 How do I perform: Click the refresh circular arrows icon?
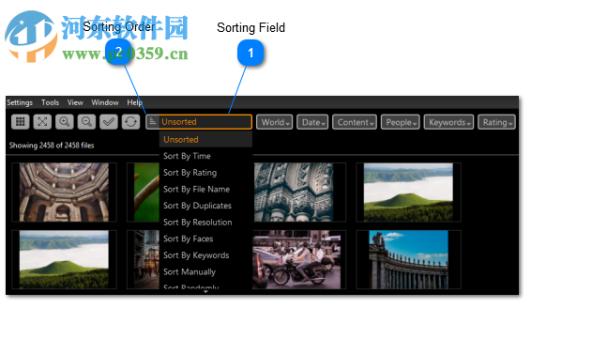(x=130, y=122)
